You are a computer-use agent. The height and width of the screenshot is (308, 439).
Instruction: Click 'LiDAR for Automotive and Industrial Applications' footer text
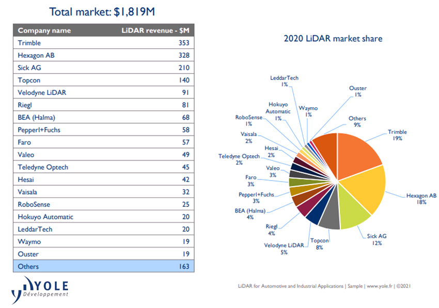tap(291, 286)
